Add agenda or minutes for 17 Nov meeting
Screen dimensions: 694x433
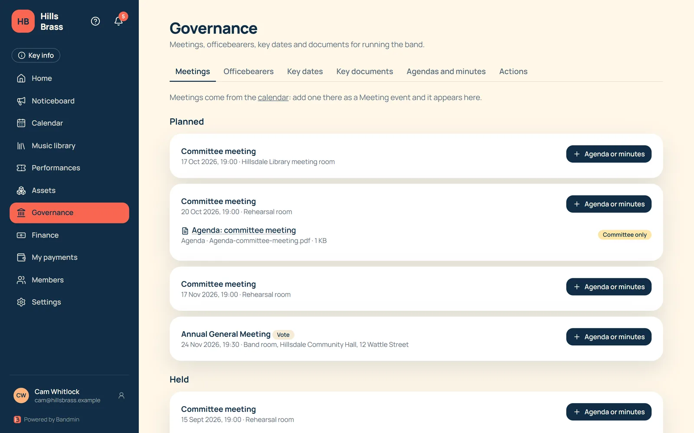pos(609,287)
